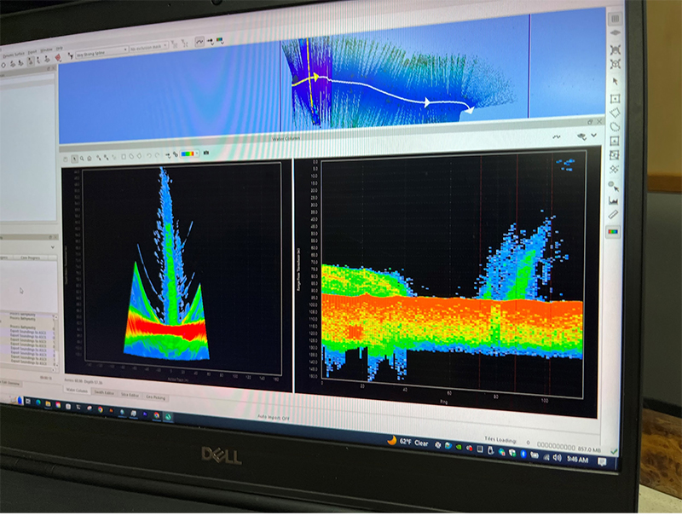Image resolution: width=682 pixels, height=527 pixels.
Task: Click the zoom-to-selection icon in right toolbar
Action: [615, 64]
